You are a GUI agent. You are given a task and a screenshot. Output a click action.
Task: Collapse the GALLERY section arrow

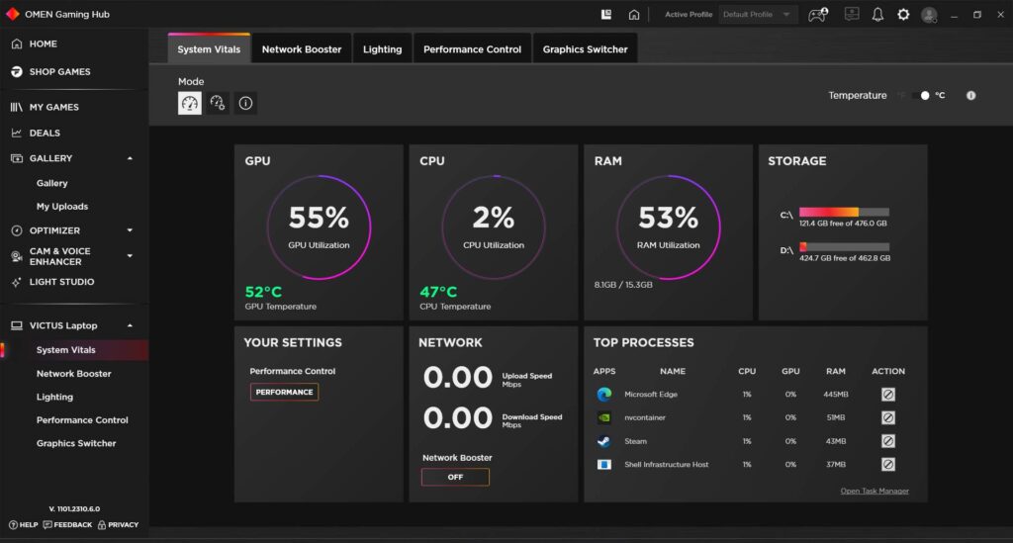pos(130,158)
